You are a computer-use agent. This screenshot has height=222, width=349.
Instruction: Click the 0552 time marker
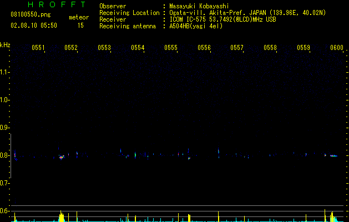pos(71,48)
